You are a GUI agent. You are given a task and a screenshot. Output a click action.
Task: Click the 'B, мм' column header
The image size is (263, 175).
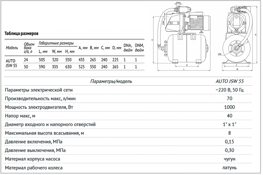click(94, 48)
